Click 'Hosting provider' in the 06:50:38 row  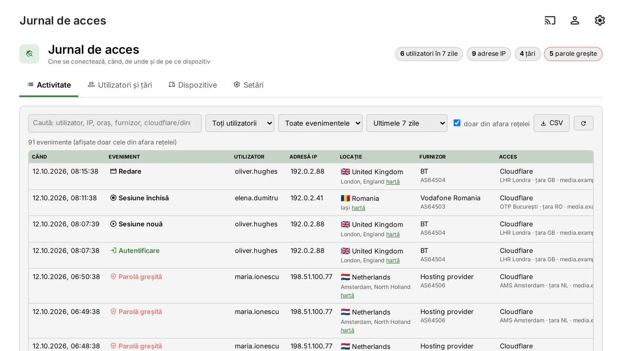(447, 277)
